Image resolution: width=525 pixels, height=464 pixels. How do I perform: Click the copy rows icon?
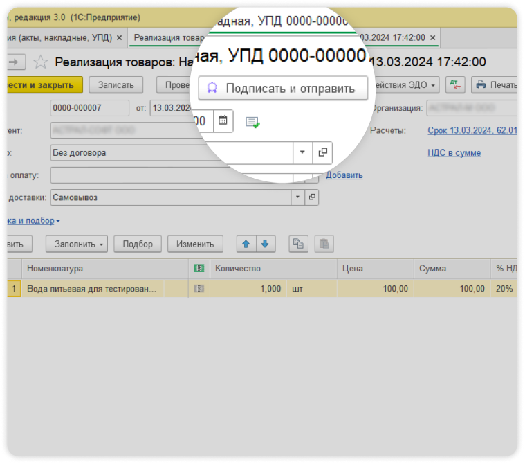coord(298,244)
